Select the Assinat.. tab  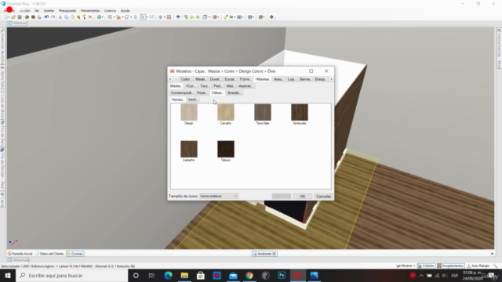246,86
